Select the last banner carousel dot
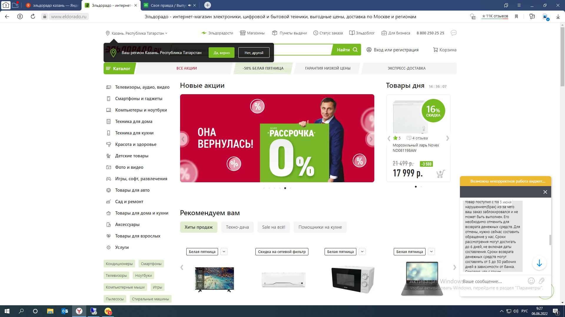The height and width of the screenshot is (317, 565). 290,188
